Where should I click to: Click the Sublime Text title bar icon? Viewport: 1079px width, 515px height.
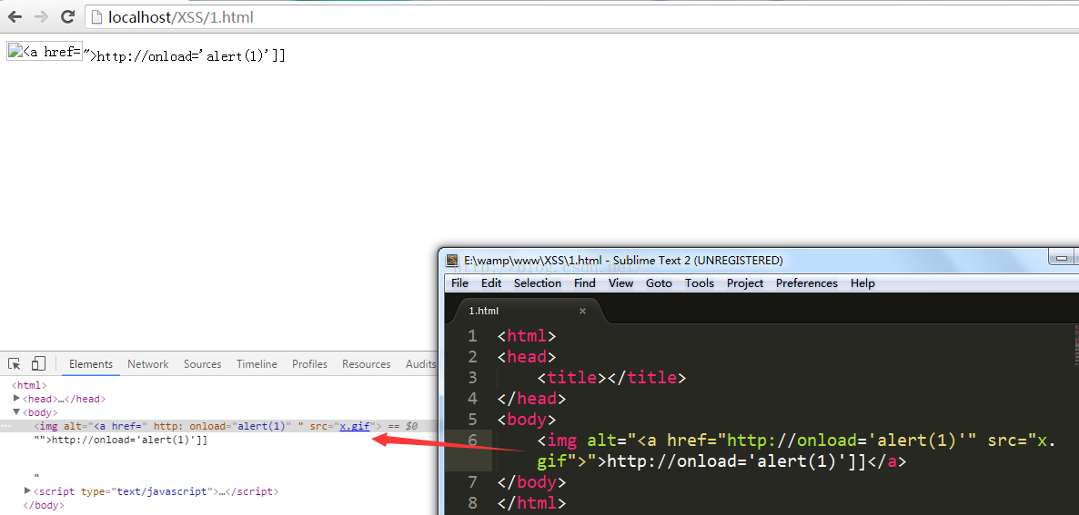[x=452, y=261]
